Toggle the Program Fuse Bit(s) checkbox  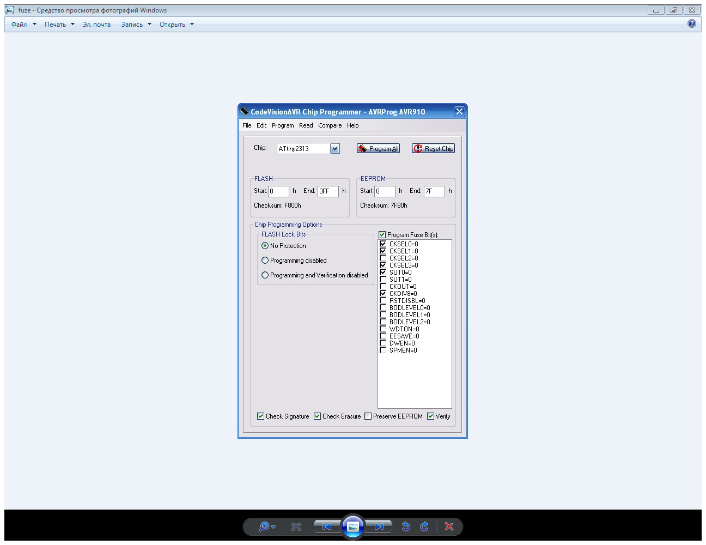click(382, 235)
